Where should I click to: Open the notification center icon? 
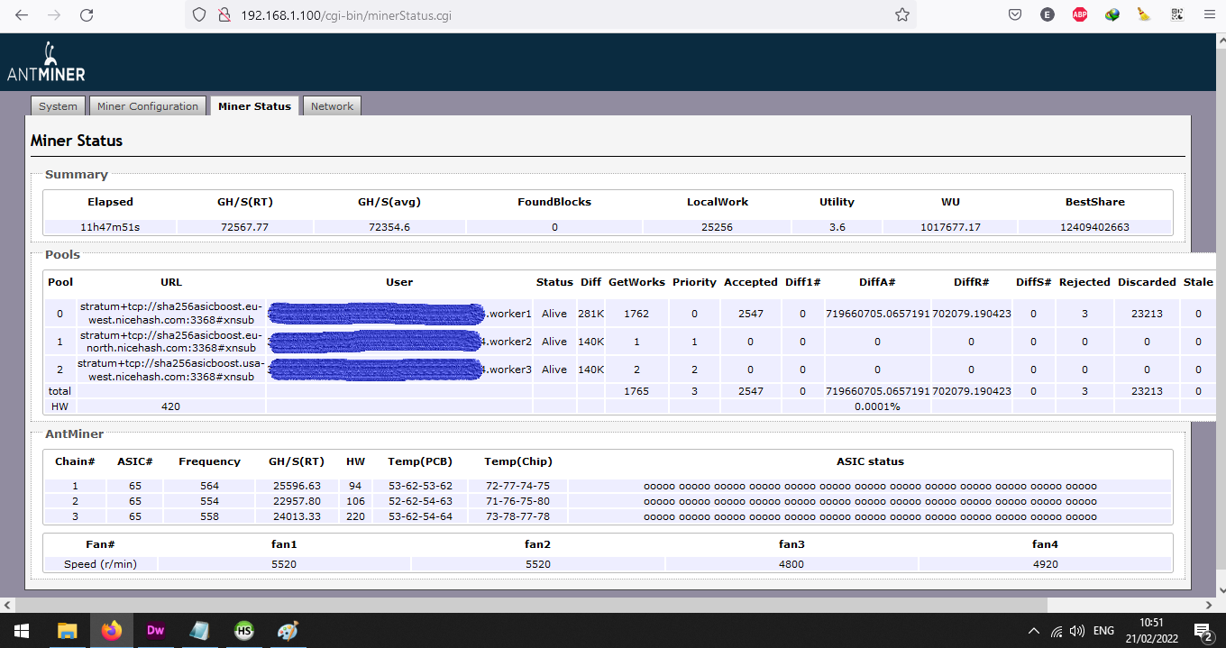point(1203,631)
